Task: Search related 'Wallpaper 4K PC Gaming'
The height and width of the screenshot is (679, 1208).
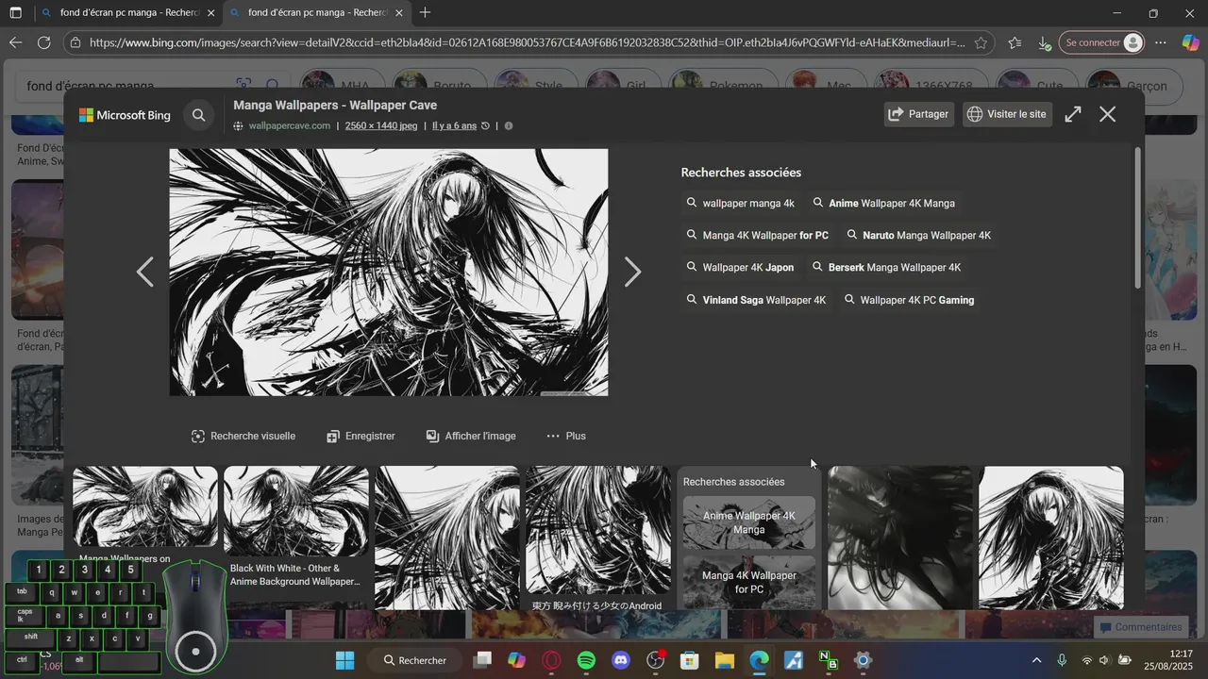Action: pyautogui.click(x=910, y=300)
